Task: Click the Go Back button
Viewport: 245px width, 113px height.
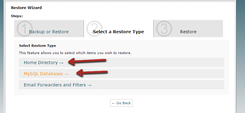Action: tap(121, 103)
